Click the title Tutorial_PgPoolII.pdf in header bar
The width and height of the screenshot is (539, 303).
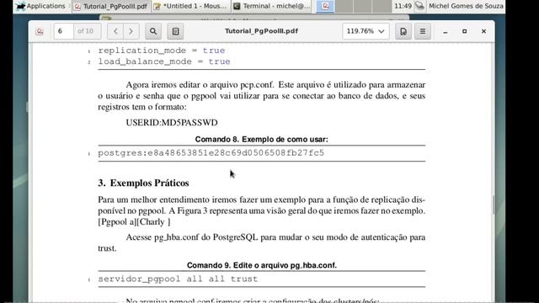(261, 31)
